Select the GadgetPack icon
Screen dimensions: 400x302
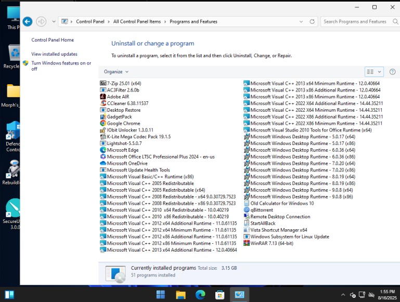click(103, 117)
